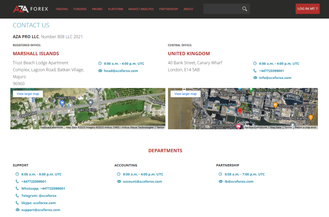The height and width of the screenshot is (217, 329).
Task: Open the Telegram: @azaforex link
Action: pos(39,195)
